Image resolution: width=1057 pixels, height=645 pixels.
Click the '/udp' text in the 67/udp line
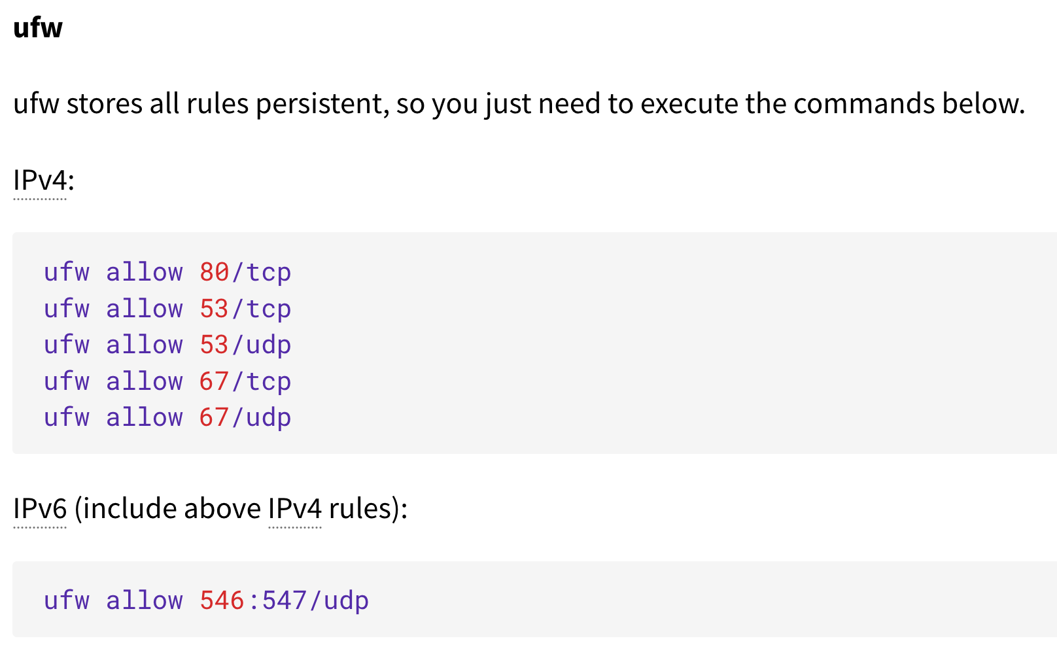point(261,417)
